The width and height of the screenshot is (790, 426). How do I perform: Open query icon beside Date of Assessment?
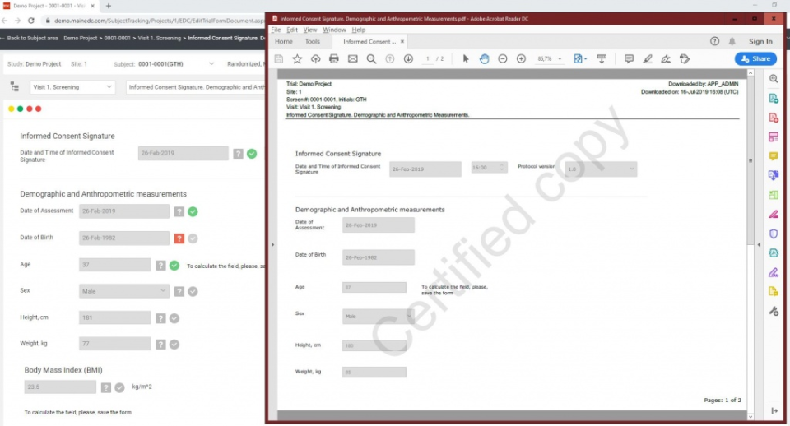(x=179, y=211)
